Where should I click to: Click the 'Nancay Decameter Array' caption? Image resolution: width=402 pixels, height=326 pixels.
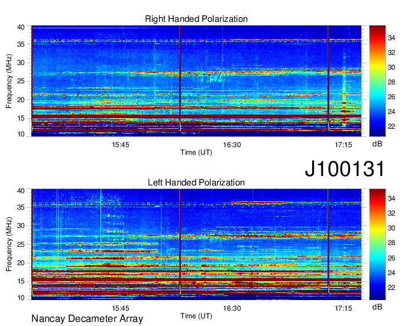(x=87, y=318)
